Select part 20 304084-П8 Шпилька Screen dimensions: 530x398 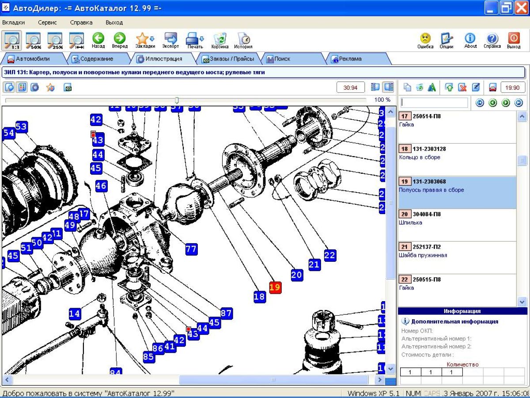click(457, 225)
